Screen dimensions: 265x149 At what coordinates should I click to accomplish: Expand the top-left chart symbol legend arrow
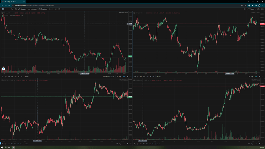(x=12, y=13)
